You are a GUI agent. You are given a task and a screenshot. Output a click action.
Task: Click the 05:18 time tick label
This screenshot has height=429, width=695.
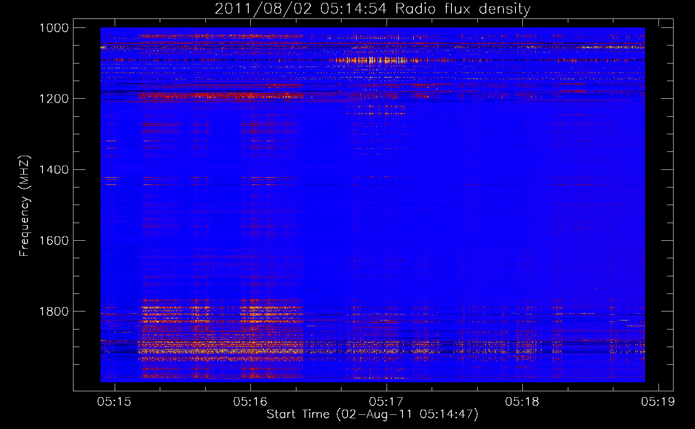[522, 402]
